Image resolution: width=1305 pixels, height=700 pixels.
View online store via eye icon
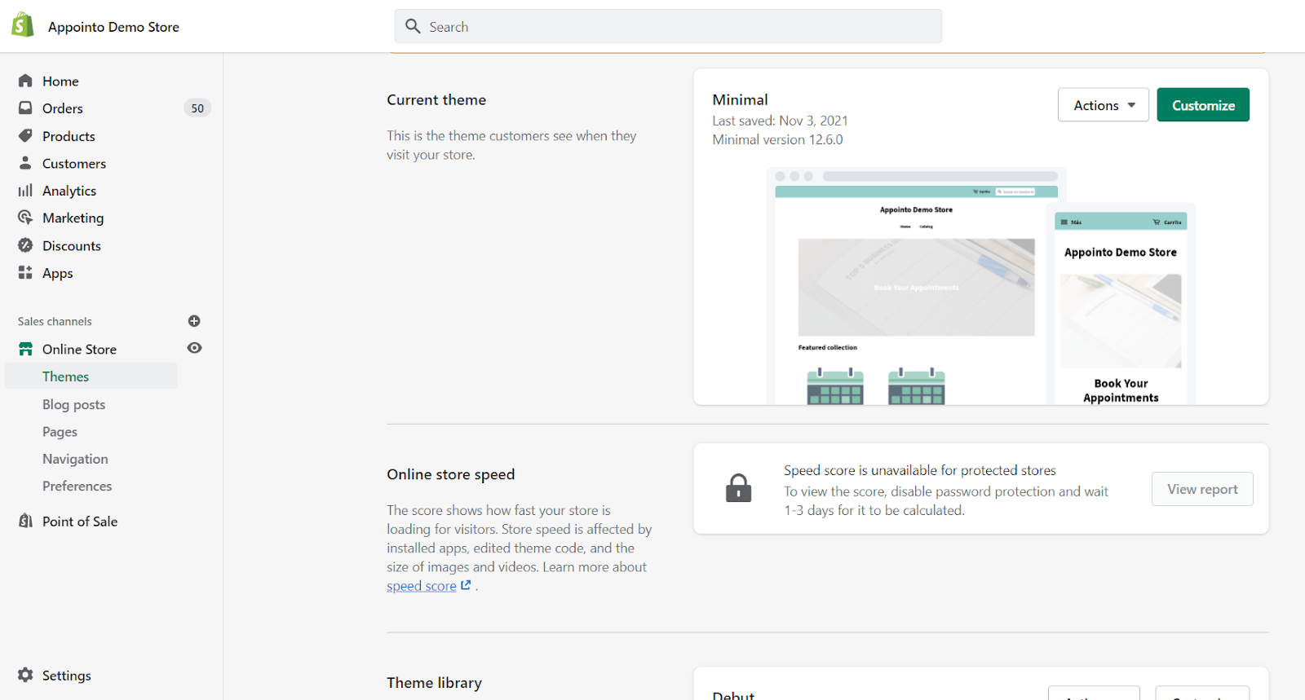194,348
